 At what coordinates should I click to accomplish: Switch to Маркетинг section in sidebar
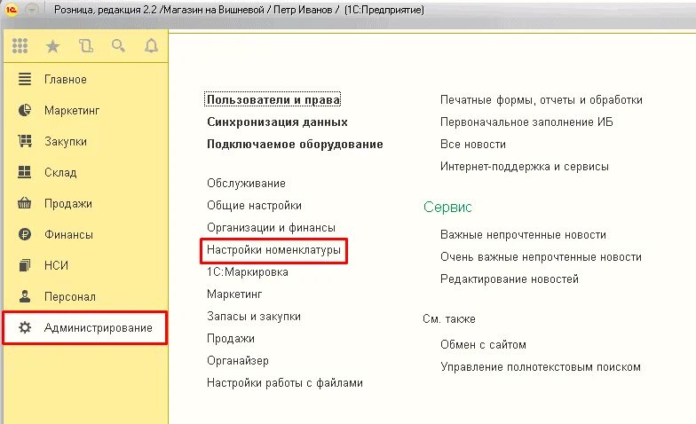coord(72,110)
